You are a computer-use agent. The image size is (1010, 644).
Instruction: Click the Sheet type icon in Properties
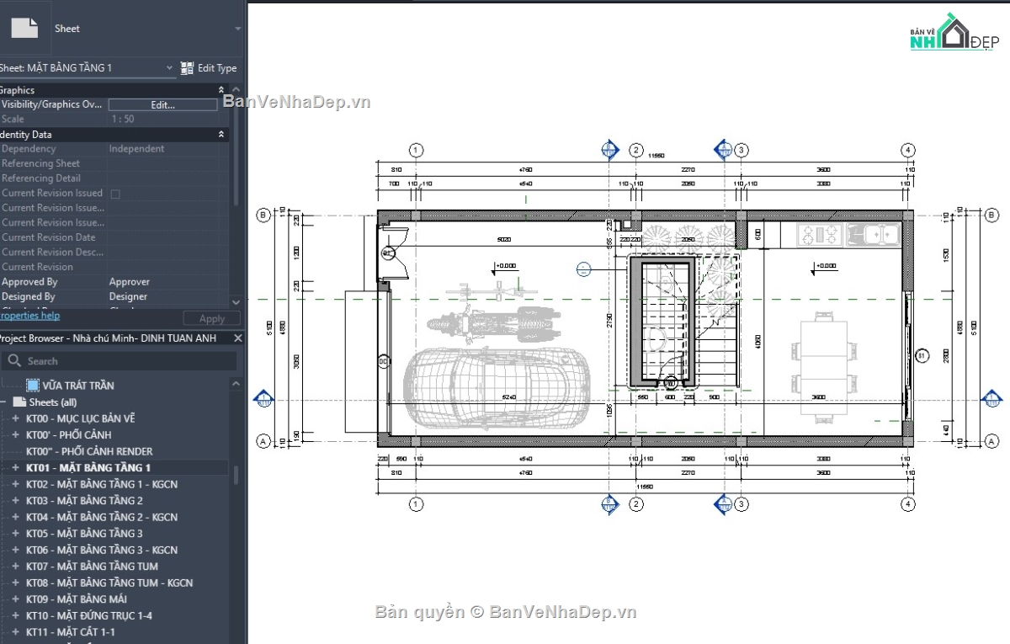[x=24, y=27]
